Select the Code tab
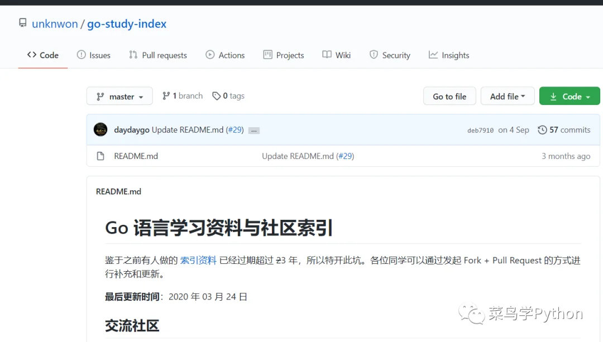Image resolution: width=603 pixels, height=342 pixels. [42, 55]
